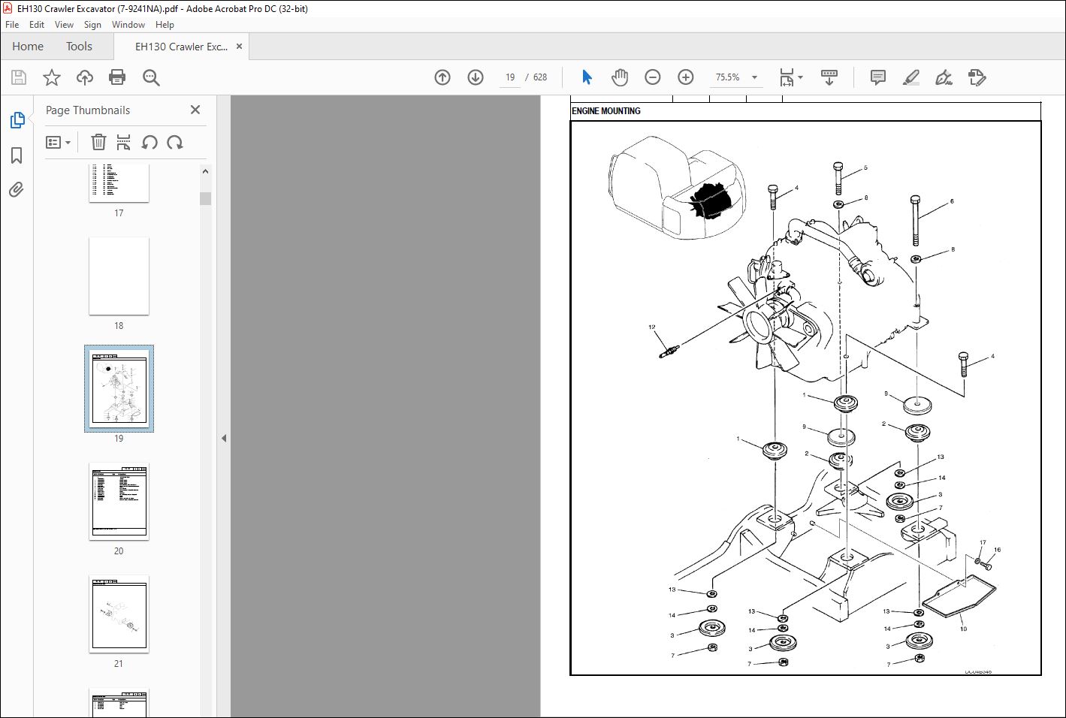Select page 18 thumbnail

click(x=119, y=276)
